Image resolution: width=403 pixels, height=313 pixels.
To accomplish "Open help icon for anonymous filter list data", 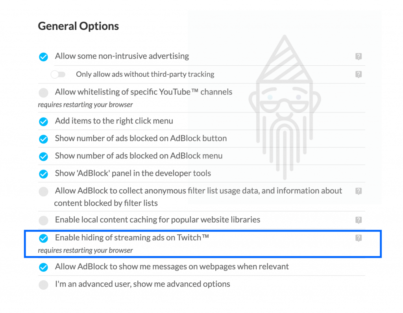I will pos(359,191).
